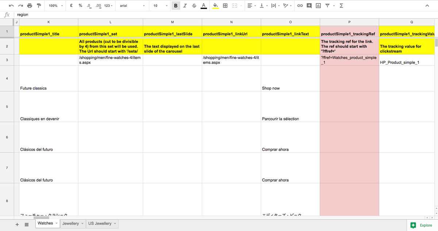Open filter views dropdown arrow
Image resolution: width=438 pixels, height=231 pixels.
click(334, 6)
